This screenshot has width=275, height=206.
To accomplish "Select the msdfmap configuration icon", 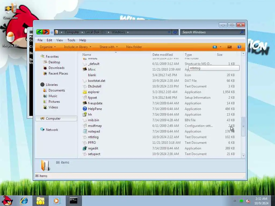I will 85,126.
